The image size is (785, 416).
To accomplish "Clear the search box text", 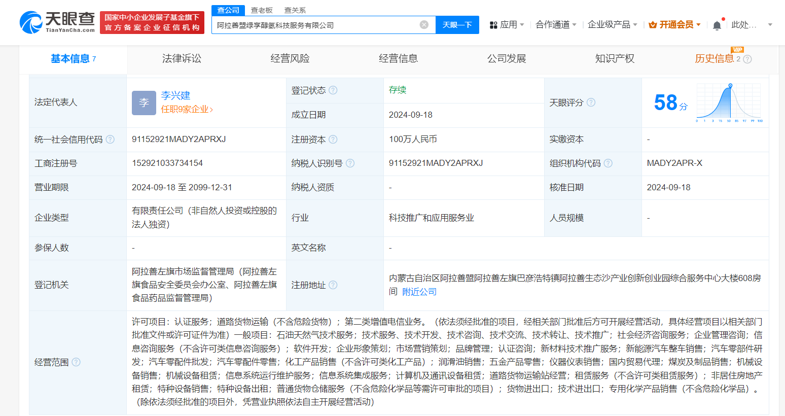I will pos(424,25).
